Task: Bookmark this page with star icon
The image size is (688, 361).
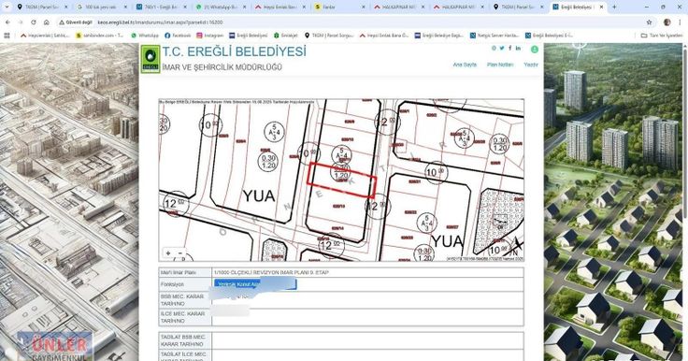Action: (649, 22)
